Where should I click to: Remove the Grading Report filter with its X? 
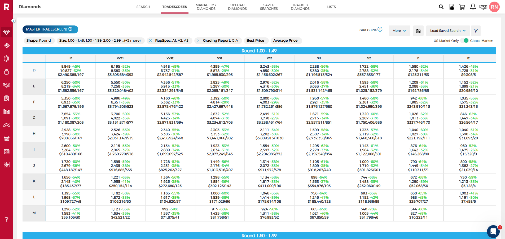pyautogui.click(x=198, y=41)
